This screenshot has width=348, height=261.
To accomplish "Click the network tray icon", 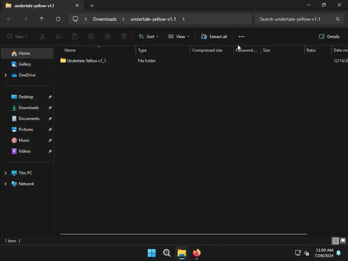I will 298,253.
